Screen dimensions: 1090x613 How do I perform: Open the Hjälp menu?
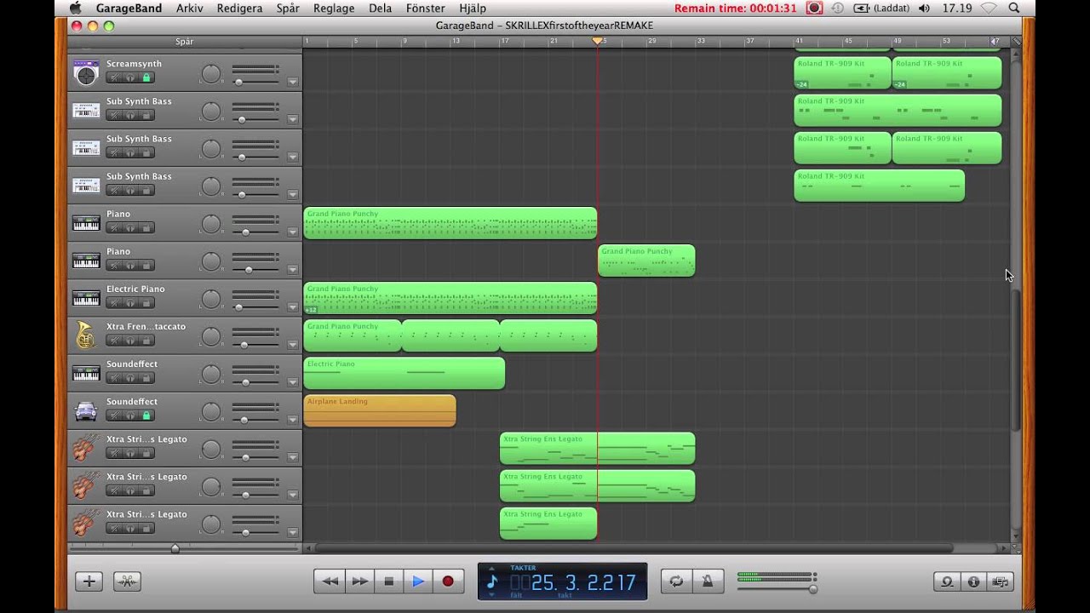pyautogui.click(x=473, y=8)
